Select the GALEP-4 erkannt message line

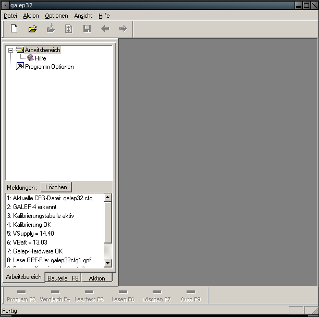pos(31,207)
